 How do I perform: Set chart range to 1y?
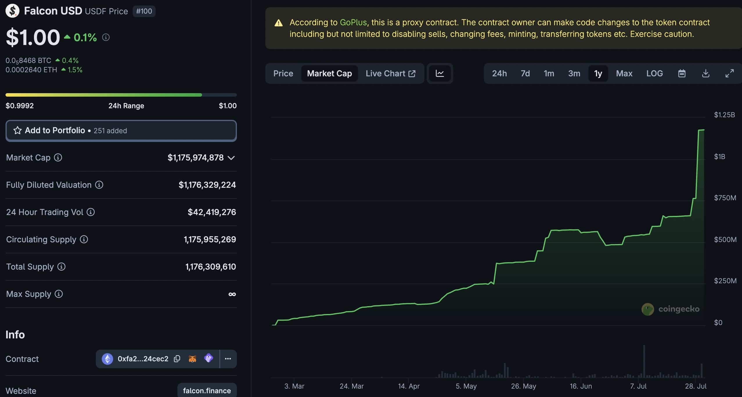coord(598,73)
